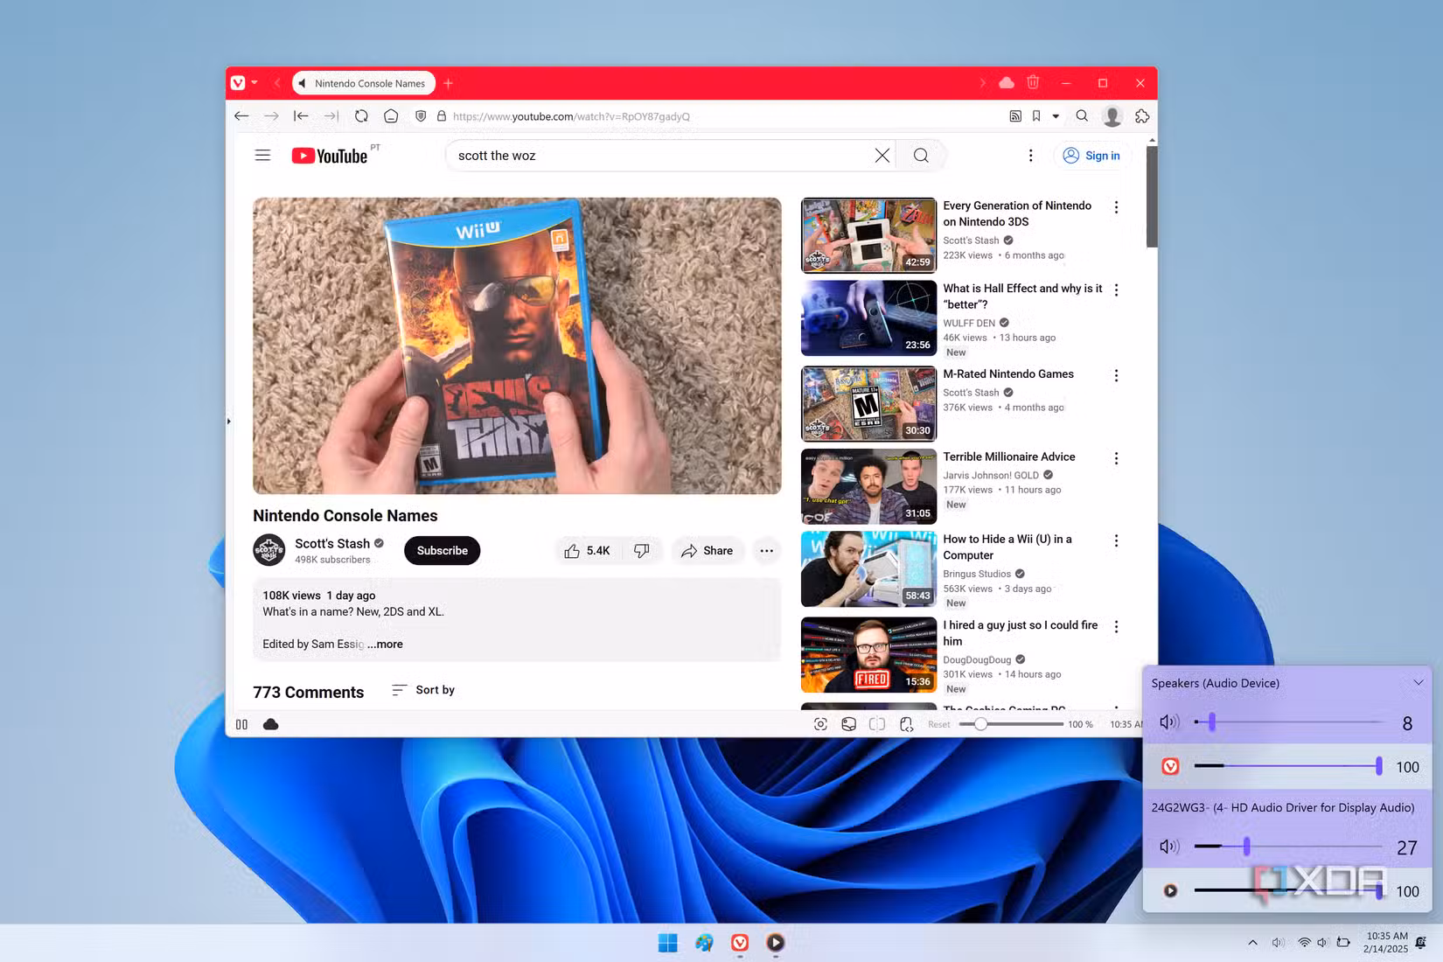Adjust the Vivaldi app volume slider
The width and height of the screenshot is (1443, 962).
(x=1288, y=766)
